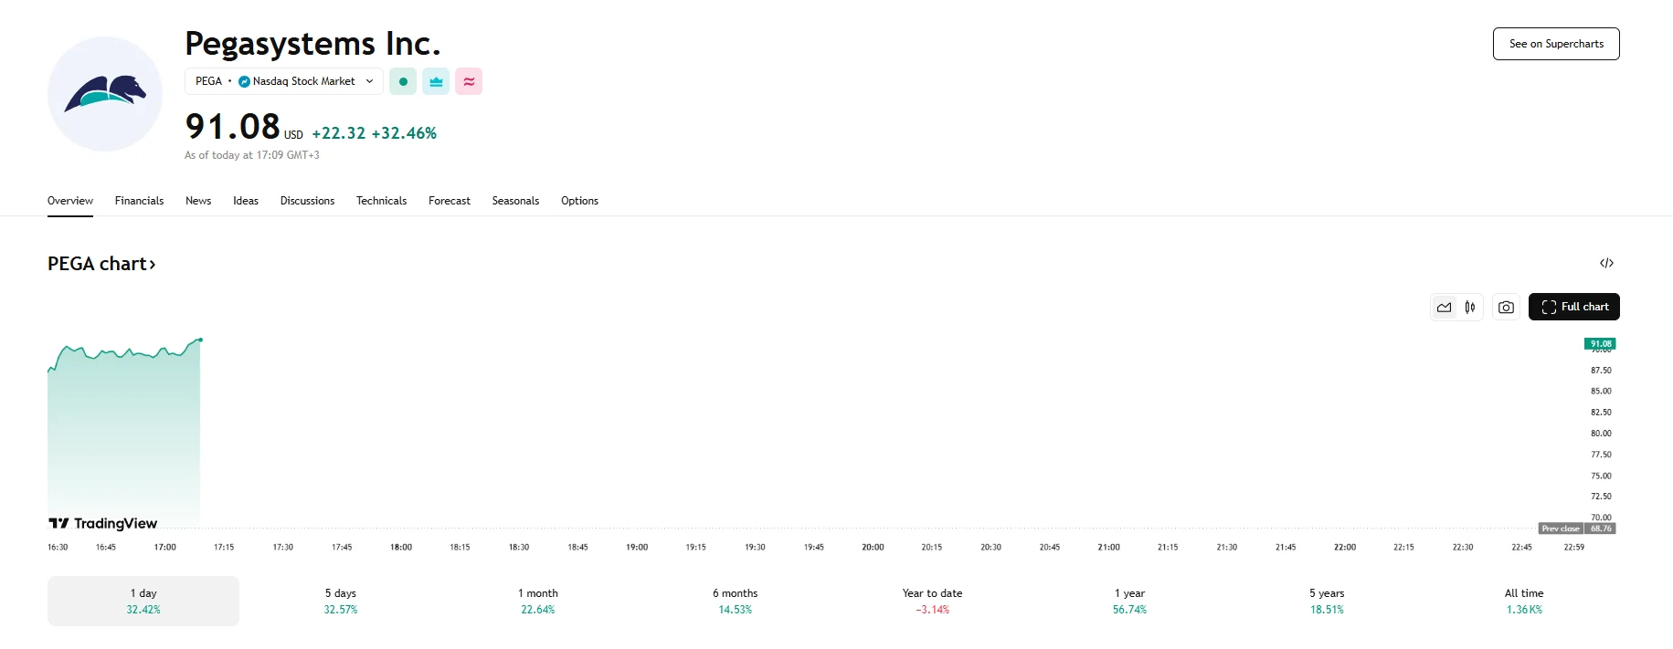Image resolution: width=1673 pixels, height=649 pixels.
Task: Select the 5 days time range
Action: coord(341,601)
